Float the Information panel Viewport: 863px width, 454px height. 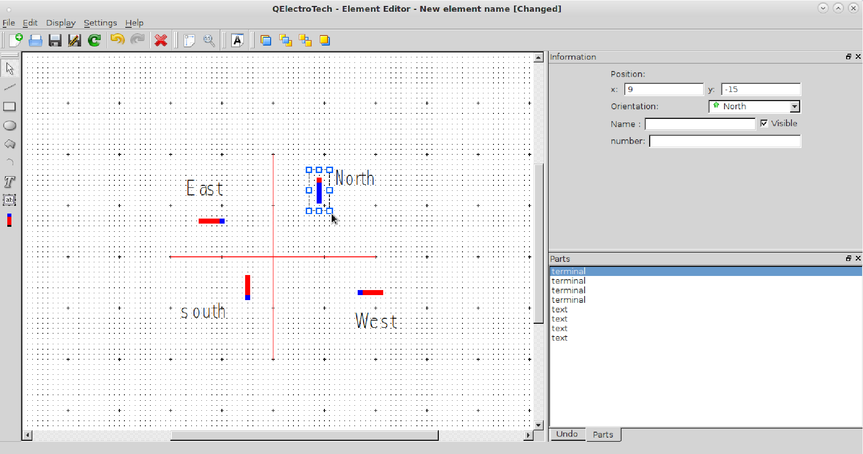tap(848, 56)
